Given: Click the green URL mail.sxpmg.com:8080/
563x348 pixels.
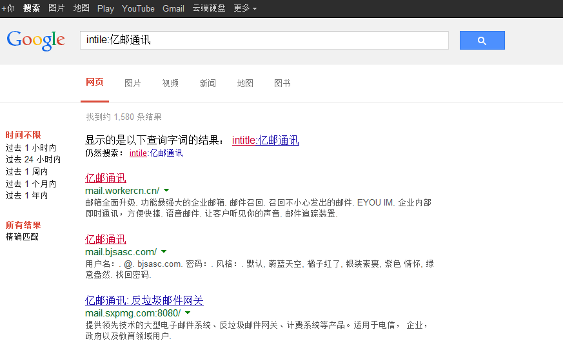Looking at the screenshot, I should 133,313.
